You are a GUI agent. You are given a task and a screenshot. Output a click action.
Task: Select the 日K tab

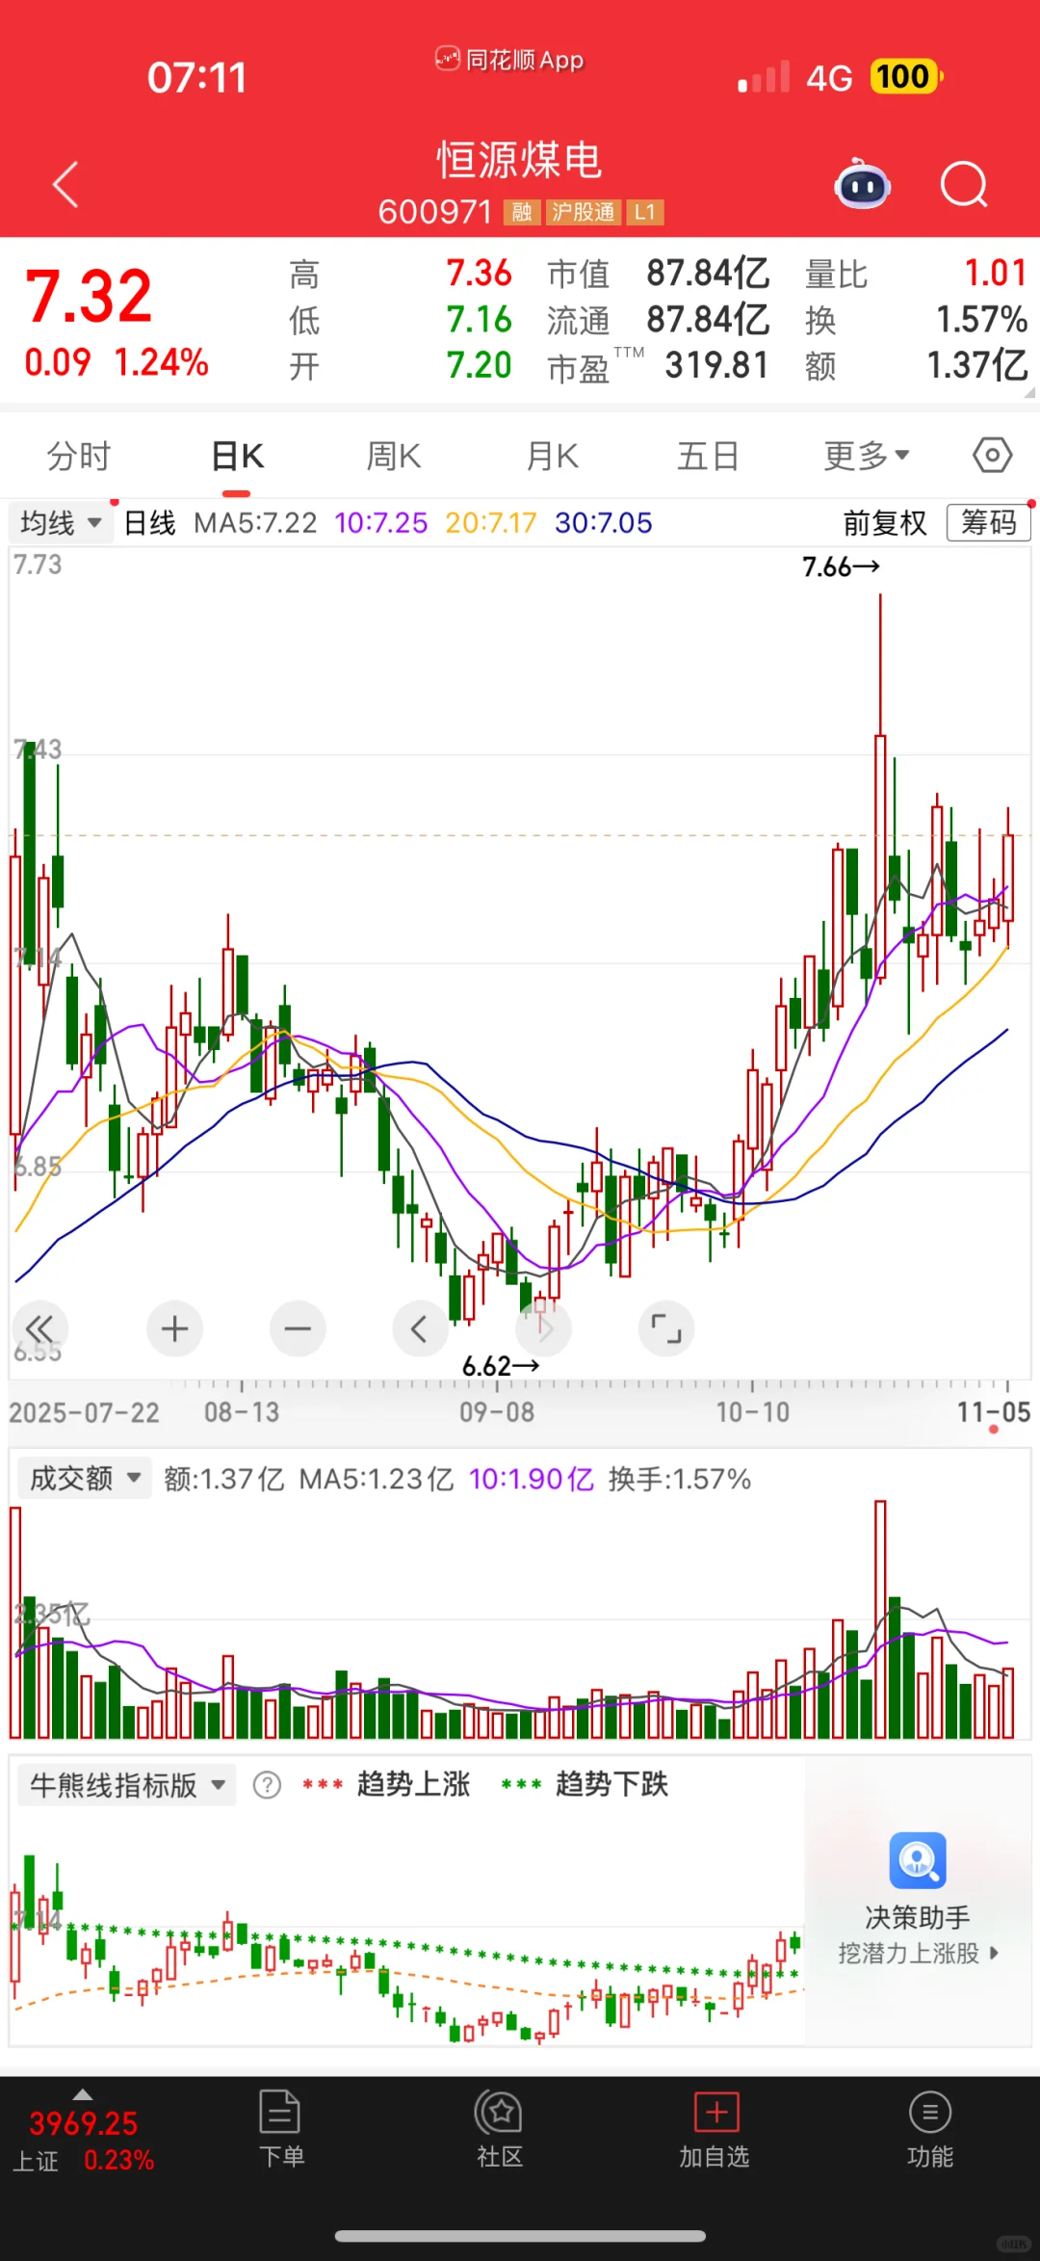click(x=237, y=456)
